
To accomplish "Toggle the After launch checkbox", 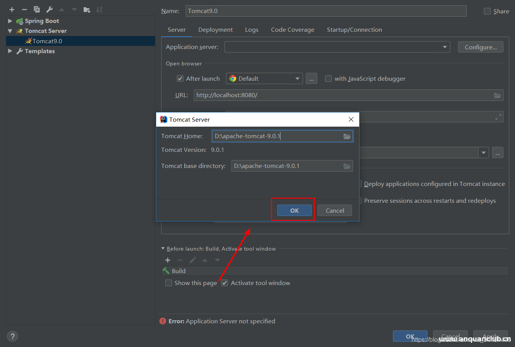I will tap(180, 79).
